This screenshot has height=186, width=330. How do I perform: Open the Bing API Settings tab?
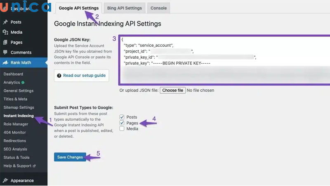125,8
